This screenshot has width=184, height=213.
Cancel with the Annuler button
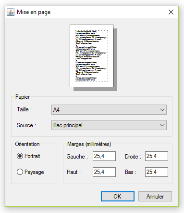[x=155, y=196]
